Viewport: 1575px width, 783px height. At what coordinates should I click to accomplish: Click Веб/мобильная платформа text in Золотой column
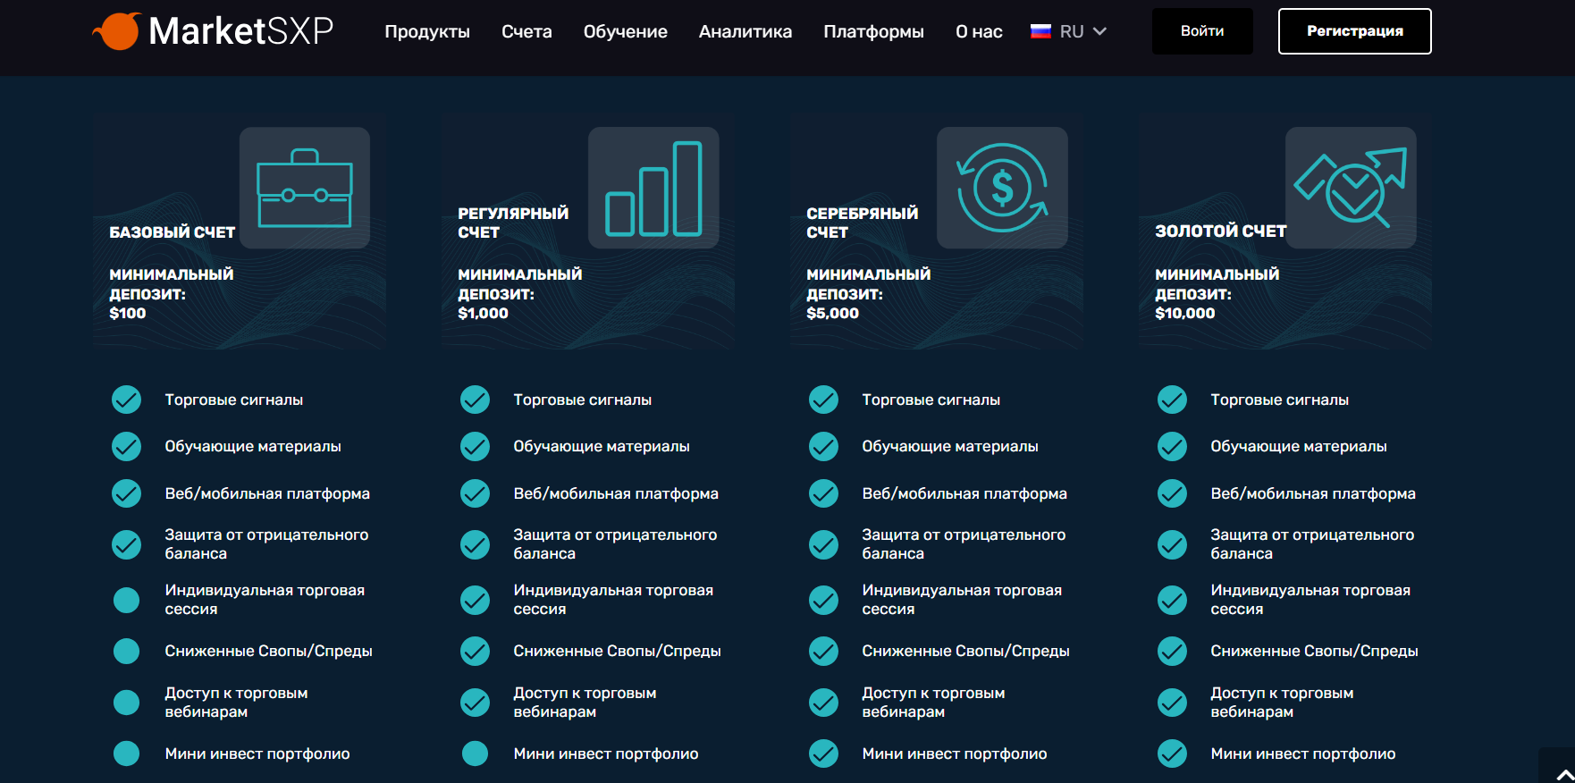click(1312, 493)
